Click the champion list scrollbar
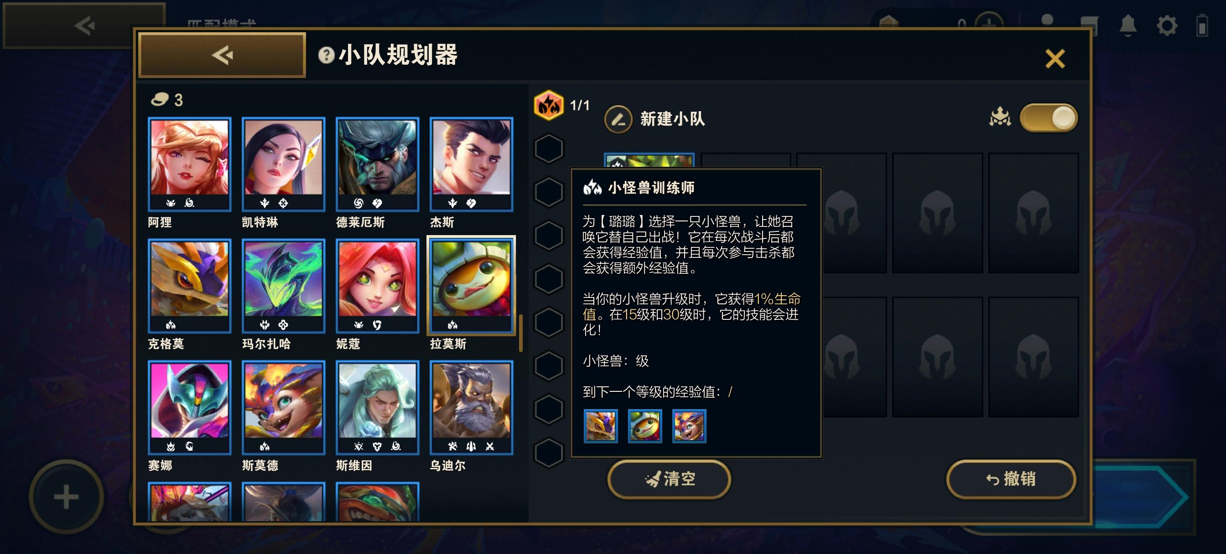 pyautogui.click(x=521, y=333)
